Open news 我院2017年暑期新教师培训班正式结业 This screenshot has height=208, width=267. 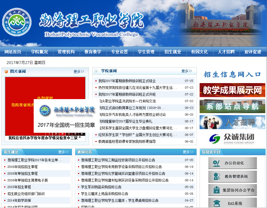pyautogui.click(x=127, y=81)
